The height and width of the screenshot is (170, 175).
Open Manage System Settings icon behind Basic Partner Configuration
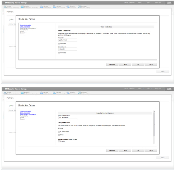pyautogui.click(x=79, y=93)
